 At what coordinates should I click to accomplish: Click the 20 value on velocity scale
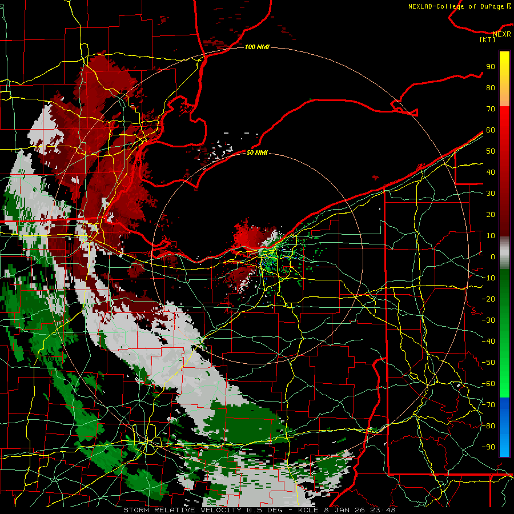click(491, 214)
